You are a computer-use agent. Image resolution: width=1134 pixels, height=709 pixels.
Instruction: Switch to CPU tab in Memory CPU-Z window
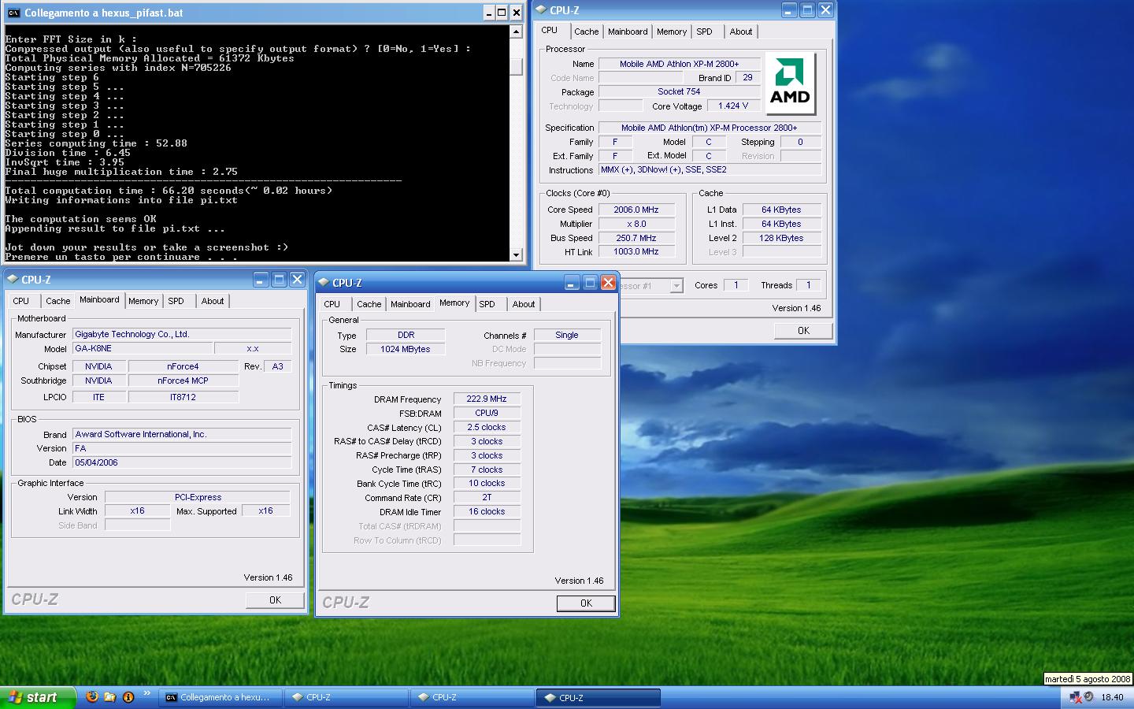332,304
